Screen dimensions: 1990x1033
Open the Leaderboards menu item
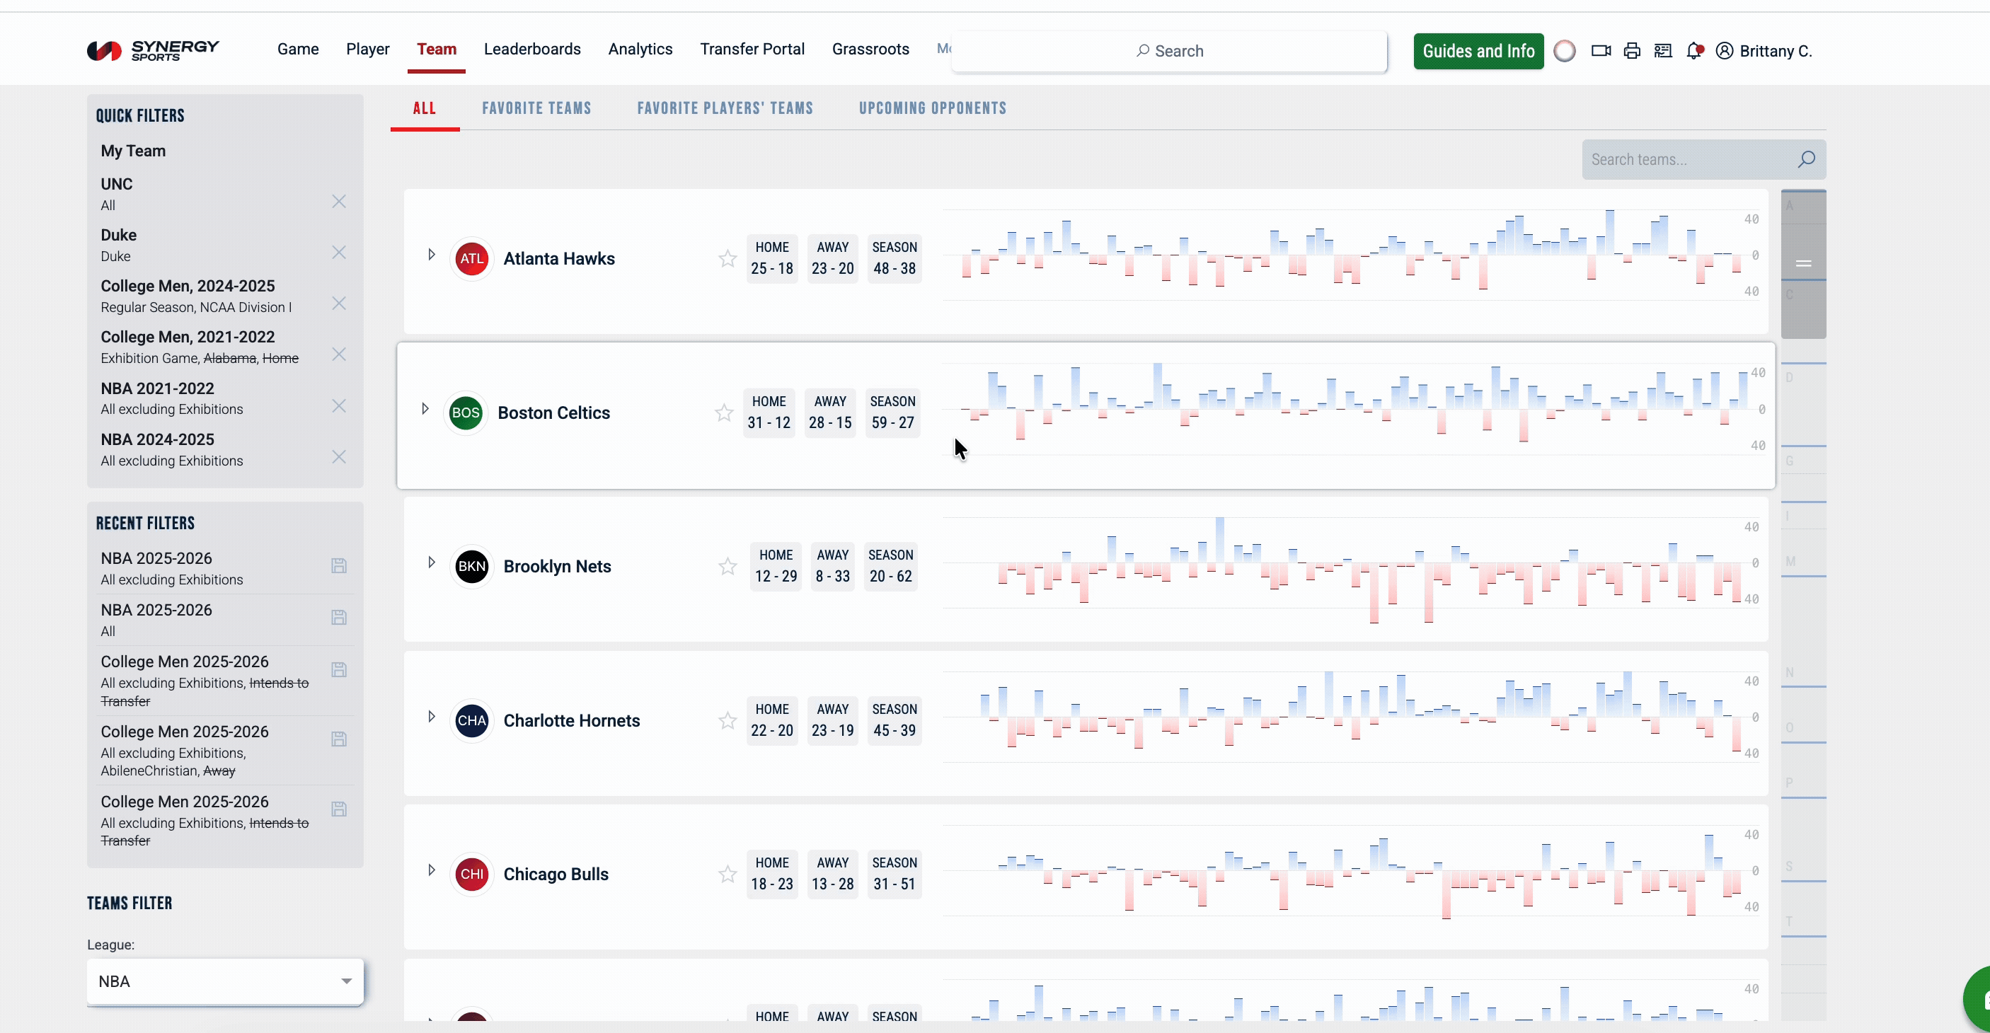tap(531, 50)
